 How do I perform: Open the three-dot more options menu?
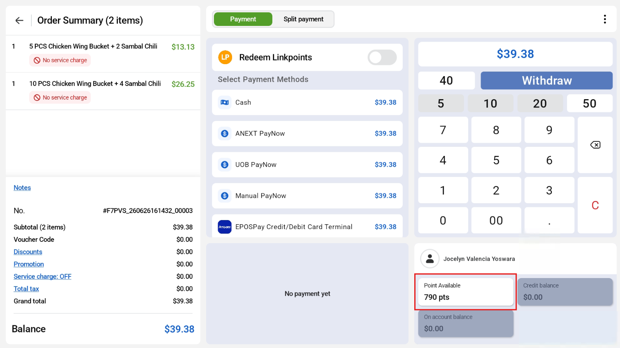604,19
